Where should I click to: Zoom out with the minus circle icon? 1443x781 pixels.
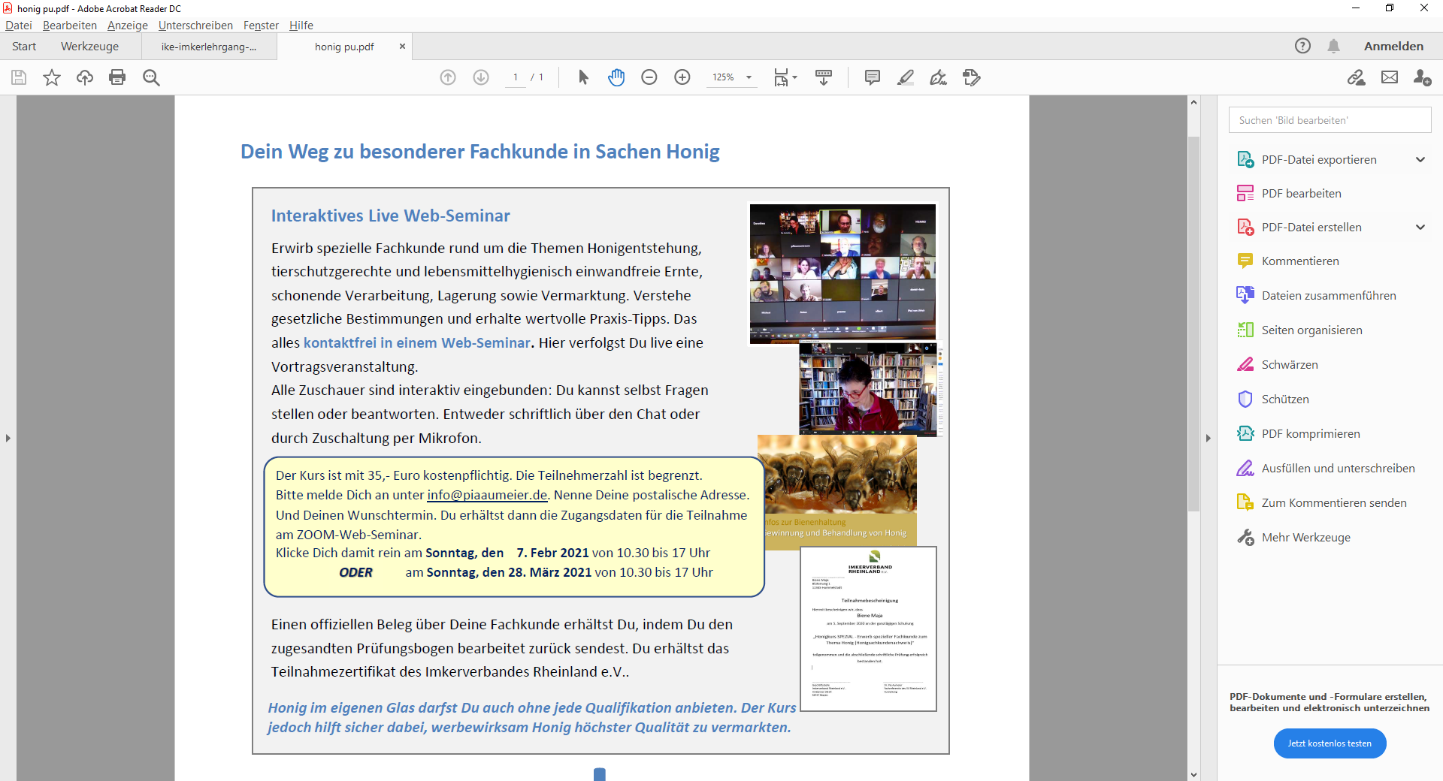(x=649, y=77)
